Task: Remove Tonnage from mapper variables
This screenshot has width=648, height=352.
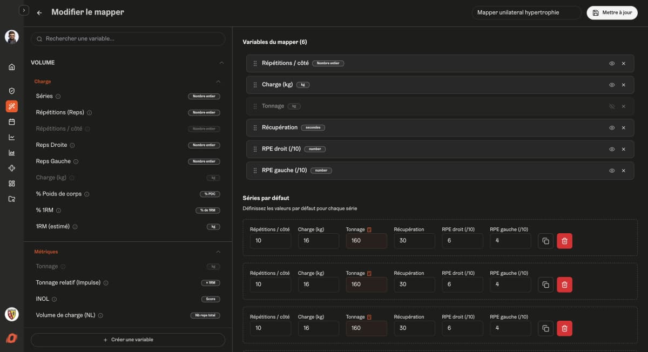Action: tap(624, 106)
